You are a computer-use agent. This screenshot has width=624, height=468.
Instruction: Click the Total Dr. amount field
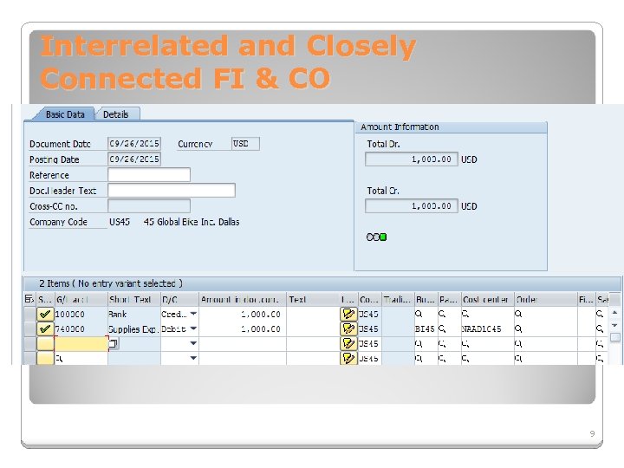tap(412, 159)
